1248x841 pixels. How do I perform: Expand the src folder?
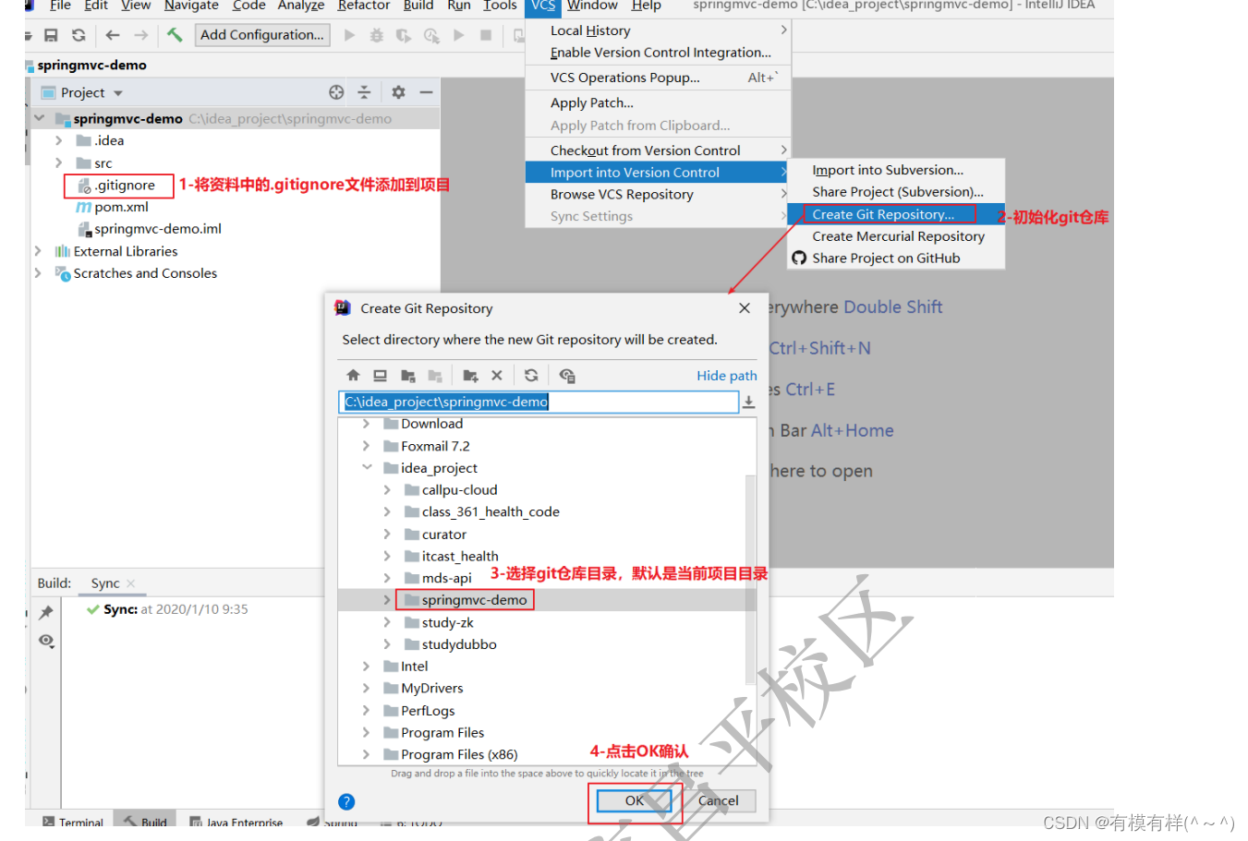pos(59,162)
